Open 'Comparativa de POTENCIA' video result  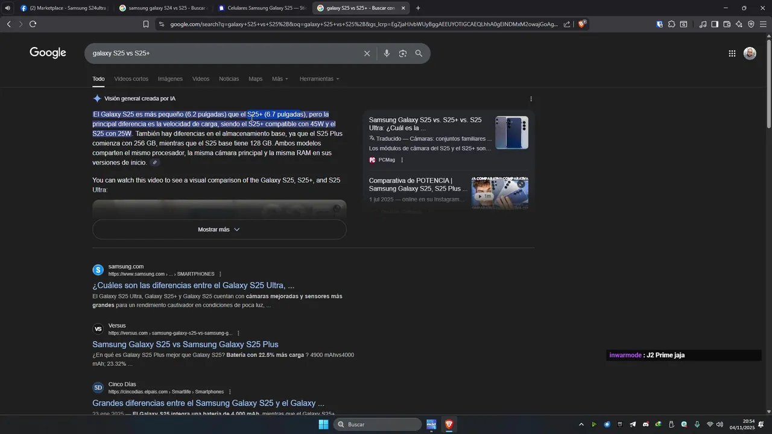click(418, 184)
